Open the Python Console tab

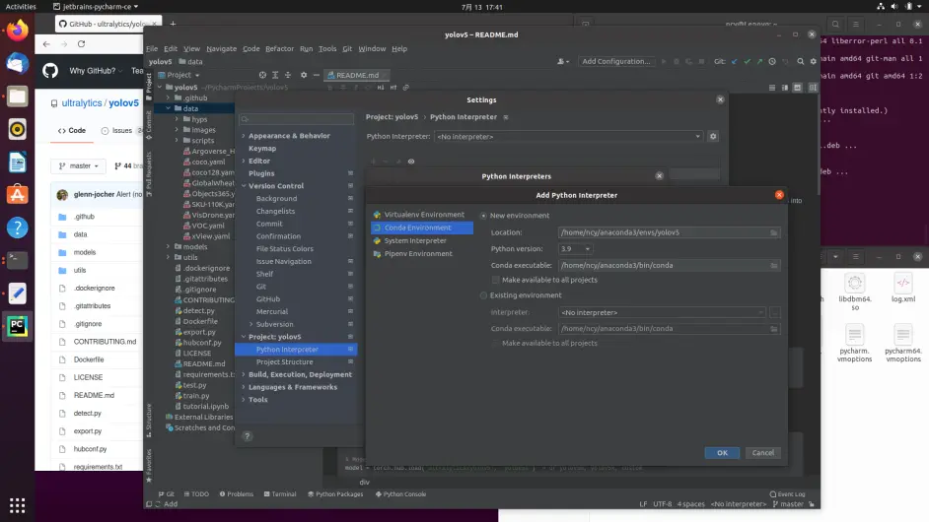[x=400, y=494]
